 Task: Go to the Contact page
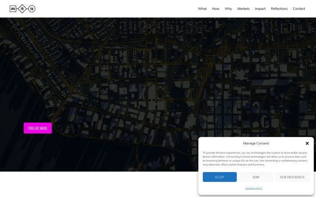pyautogui.click(x=299, y=9)
